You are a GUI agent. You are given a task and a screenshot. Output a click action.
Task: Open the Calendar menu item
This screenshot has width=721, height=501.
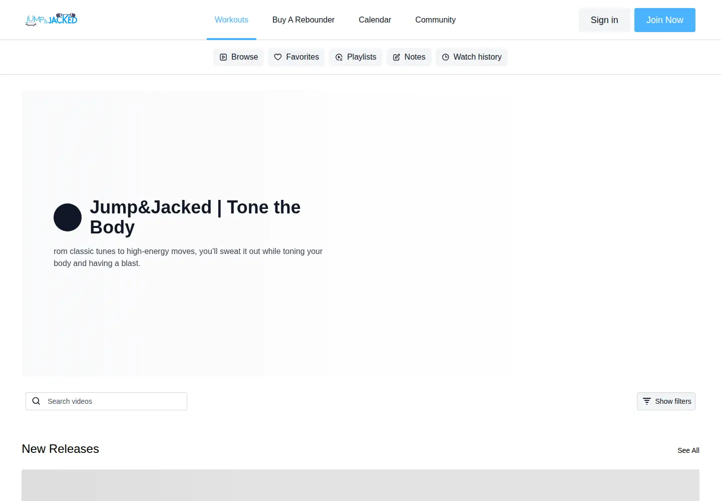click(x=375, y=20)
